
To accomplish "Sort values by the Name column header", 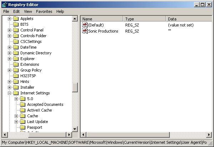I will point(102,19).
